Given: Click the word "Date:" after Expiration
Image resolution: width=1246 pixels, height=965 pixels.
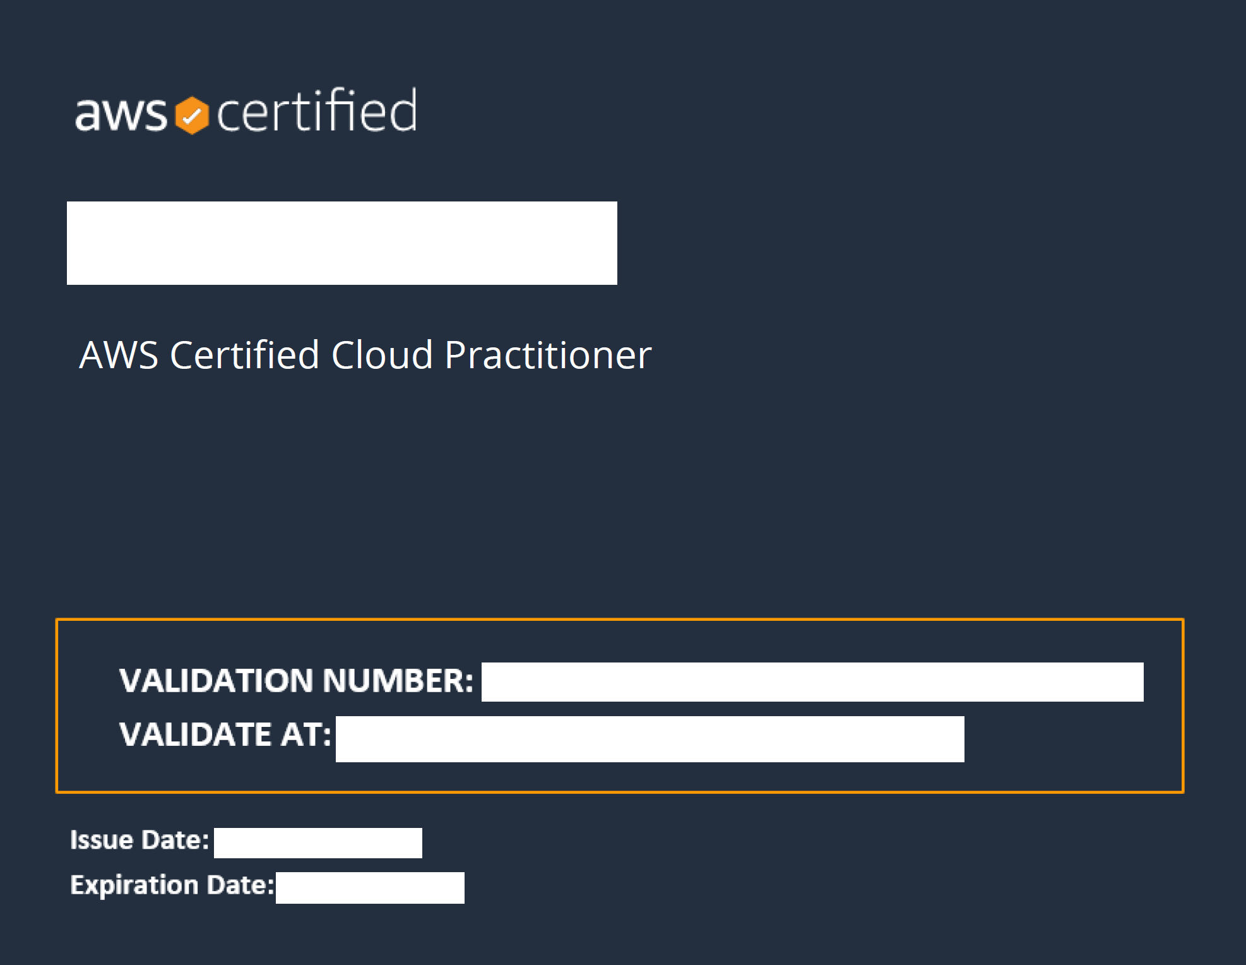Looking at the screenshot, I should (240, 885).
